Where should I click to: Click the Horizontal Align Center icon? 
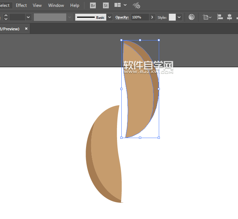click(229, 17)
